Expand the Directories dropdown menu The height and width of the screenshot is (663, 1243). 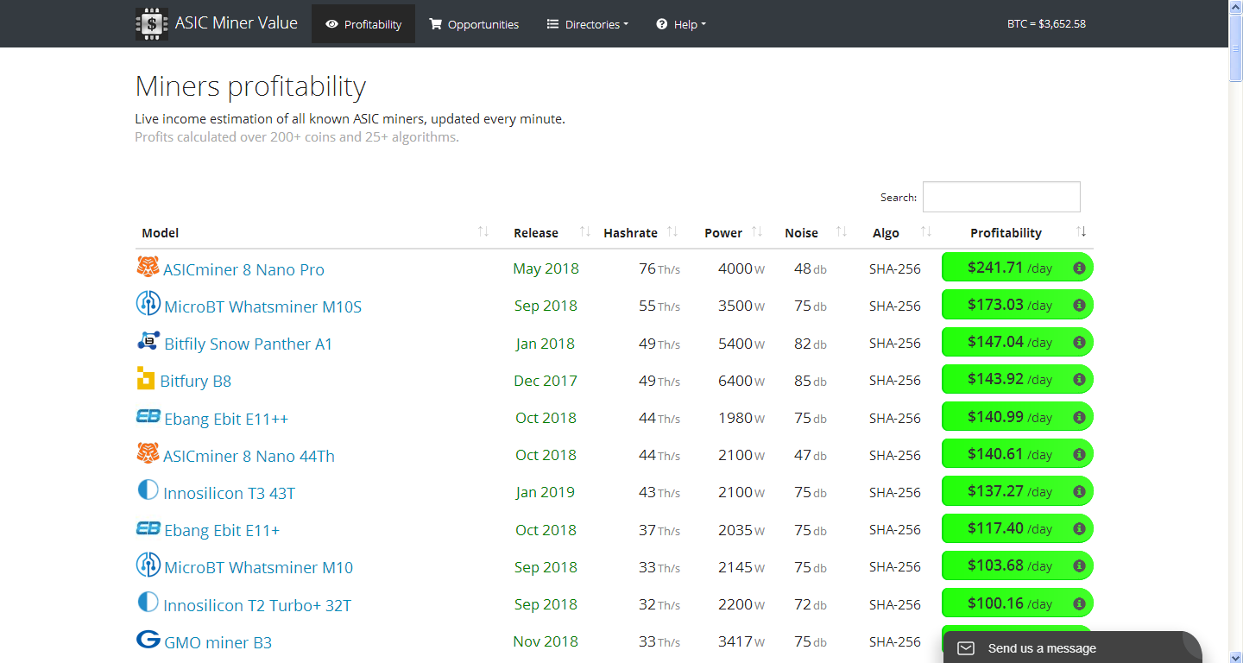[588, 24]
